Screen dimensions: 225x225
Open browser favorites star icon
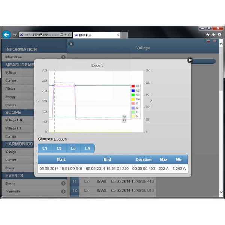tap(213, 34)
